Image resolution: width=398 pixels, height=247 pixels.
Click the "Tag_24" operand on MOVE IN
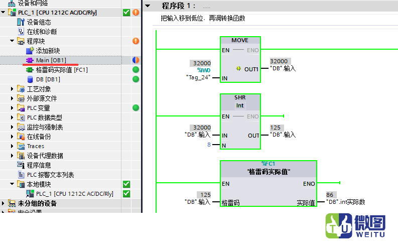click(x=198, y=77)
